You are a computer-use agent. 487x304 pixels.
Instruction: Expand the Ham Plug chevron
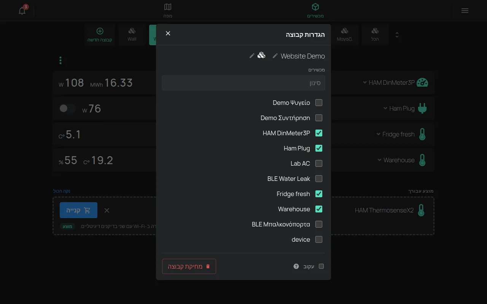coord(385,108)
